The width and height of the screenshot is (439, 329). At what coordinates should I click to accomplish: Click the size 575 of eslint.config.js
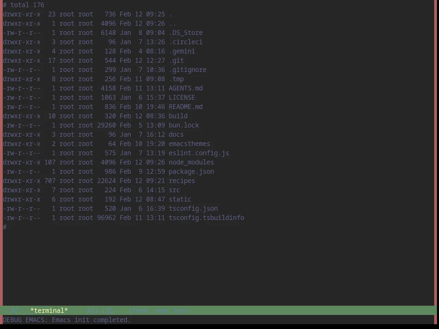(x=110, y=153)
